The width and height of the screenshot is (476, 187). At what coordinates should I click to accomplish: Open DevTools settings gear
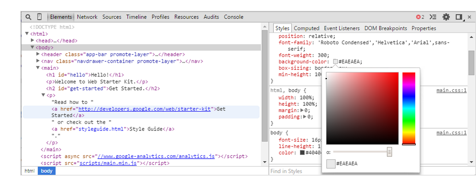(x=446, y=17)
